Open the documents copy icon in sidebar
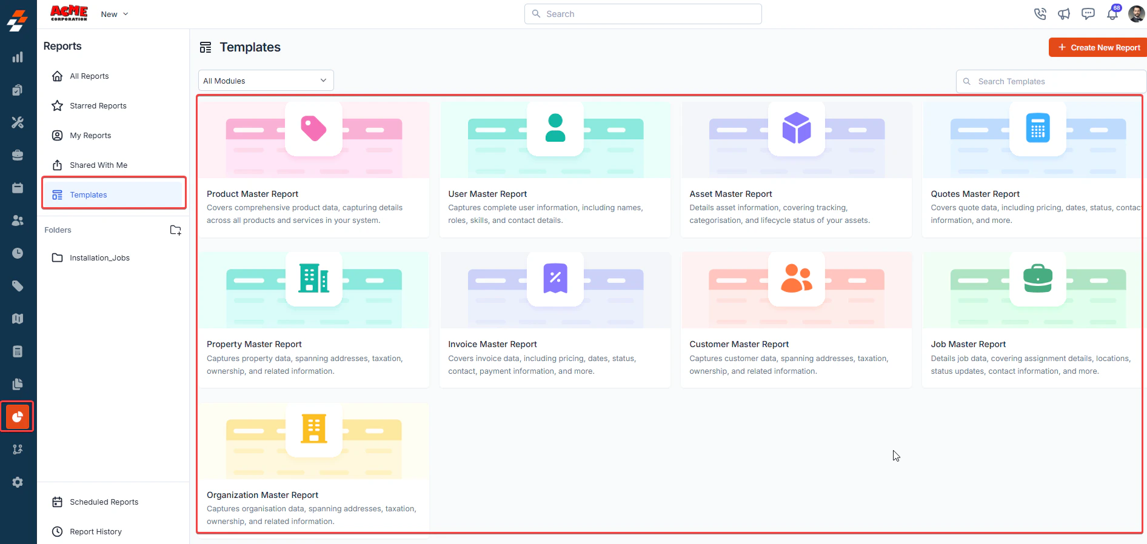 [x=18, y=384]
